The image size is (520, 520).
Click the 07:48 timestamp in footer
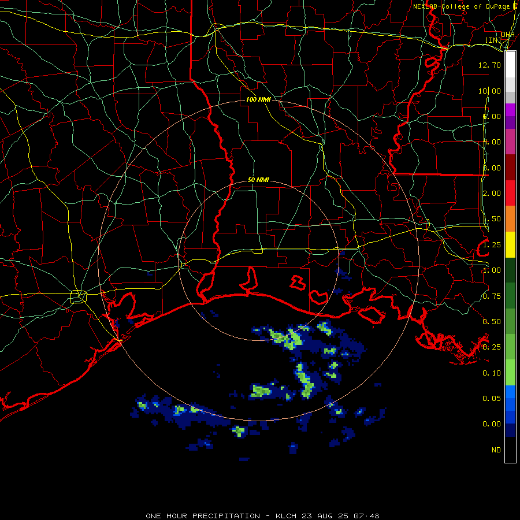click(366, 516)
